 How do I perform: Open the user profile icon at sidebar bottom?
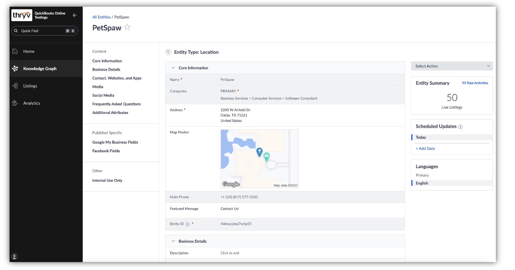coord(15,256)
